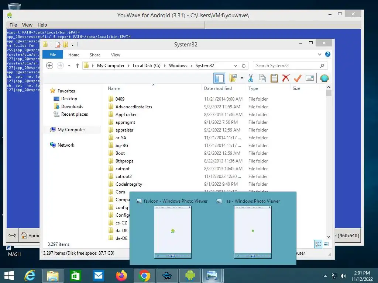Go back with the Back arrow
Image resolution: width=378 pixels, height=283 pixels.
click(x=50, y=66)
